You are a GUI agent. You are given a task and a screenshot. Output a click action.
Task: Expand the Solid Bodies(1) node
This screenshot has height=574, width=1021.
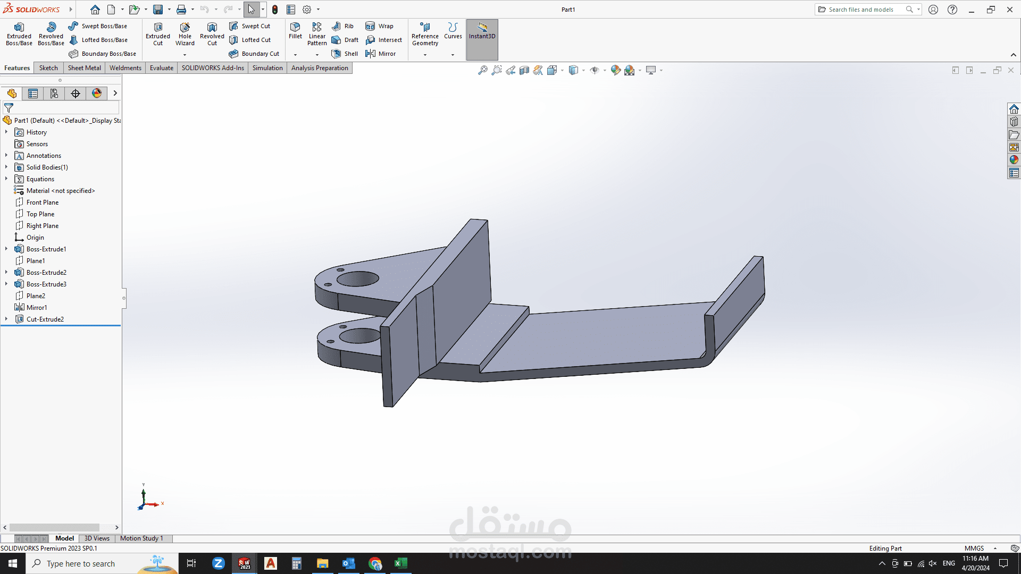(6, 167)
